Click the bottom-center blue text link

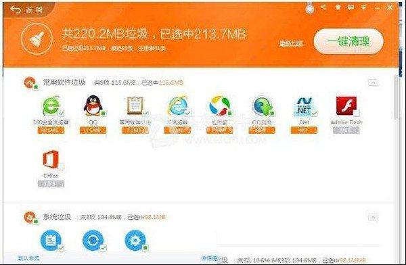210,258
